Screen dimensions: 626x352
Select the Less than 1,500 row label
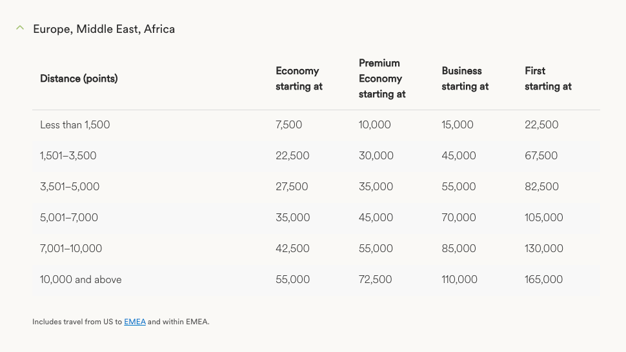[75, 125]
